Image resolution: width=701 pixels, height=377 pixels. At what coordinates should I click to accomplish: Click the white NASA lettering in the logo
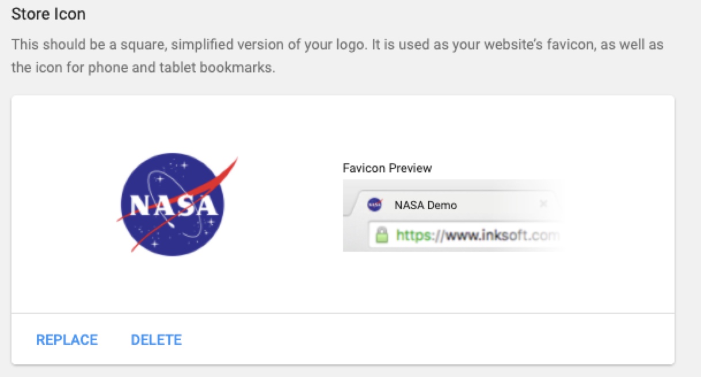click(173, 206)
